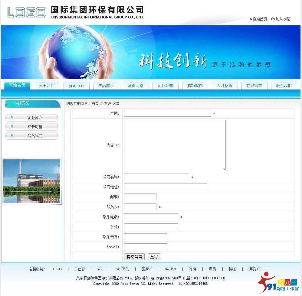Click the 加入收藏 bookmark icon
Image resolution: width=302 pixels, height=296 pixels.
[273, 19]
